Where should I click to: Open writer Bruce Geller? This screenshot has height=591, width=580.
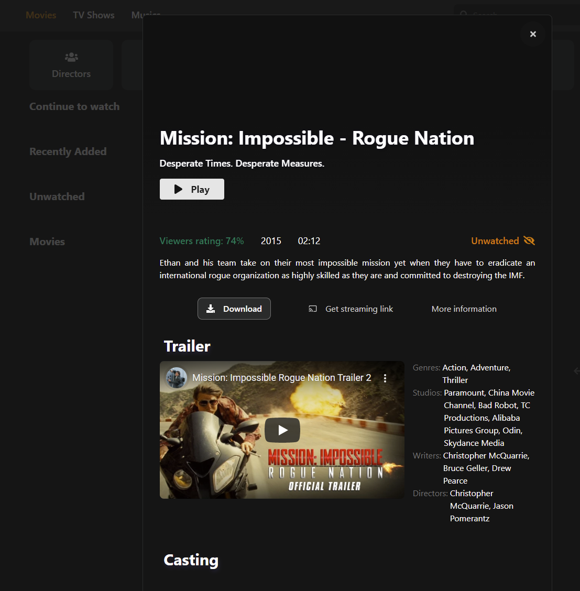[466, 468]
